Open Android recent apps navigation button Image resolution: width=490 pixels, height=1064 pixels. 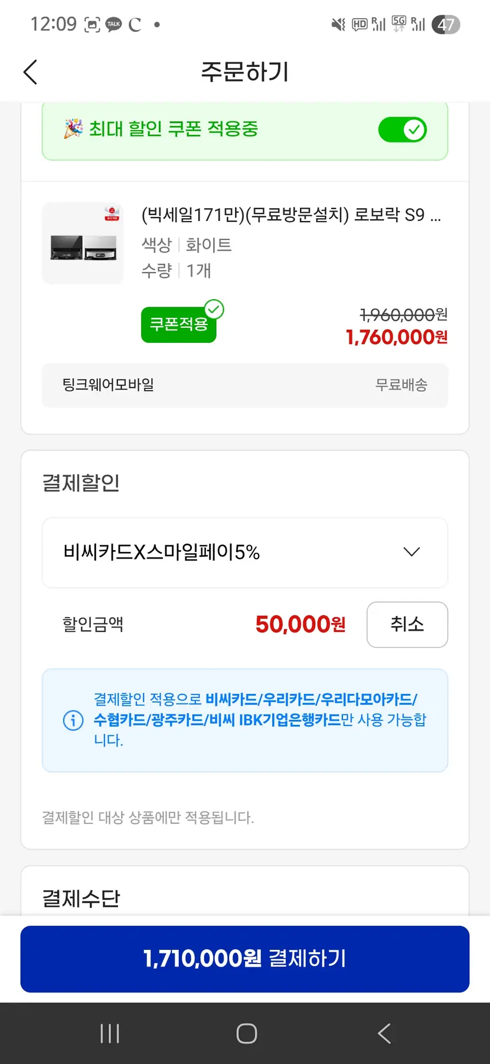click(x=110, y=1033)
